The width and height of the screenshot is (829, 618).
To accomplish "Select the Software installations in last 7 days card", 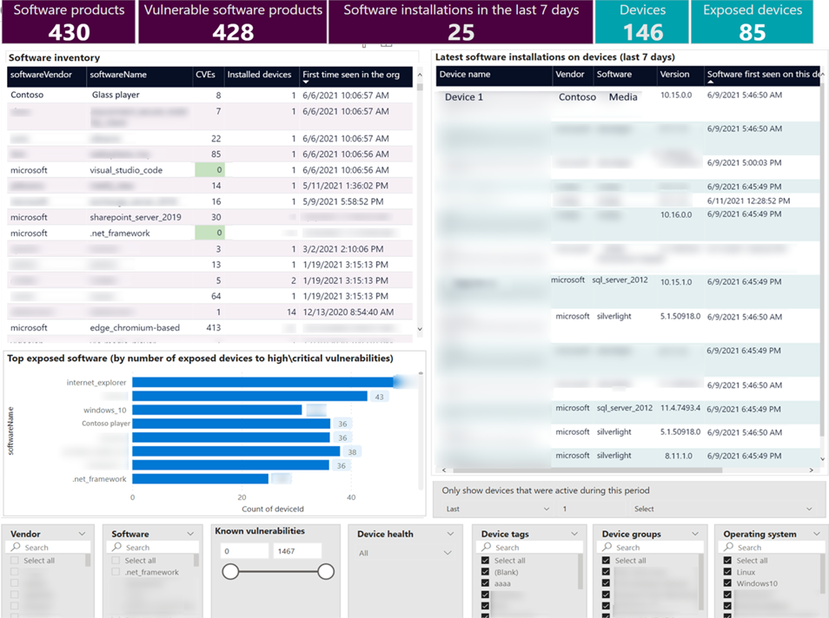I will [461, 22].
